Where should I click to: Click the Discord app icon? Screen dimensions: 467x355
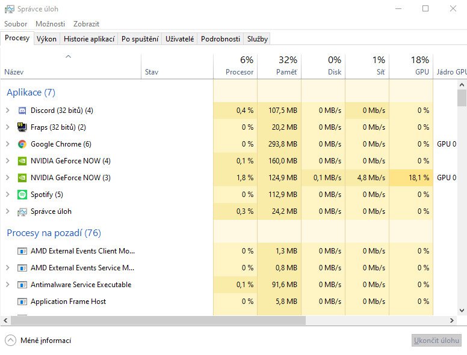(22, 111)
